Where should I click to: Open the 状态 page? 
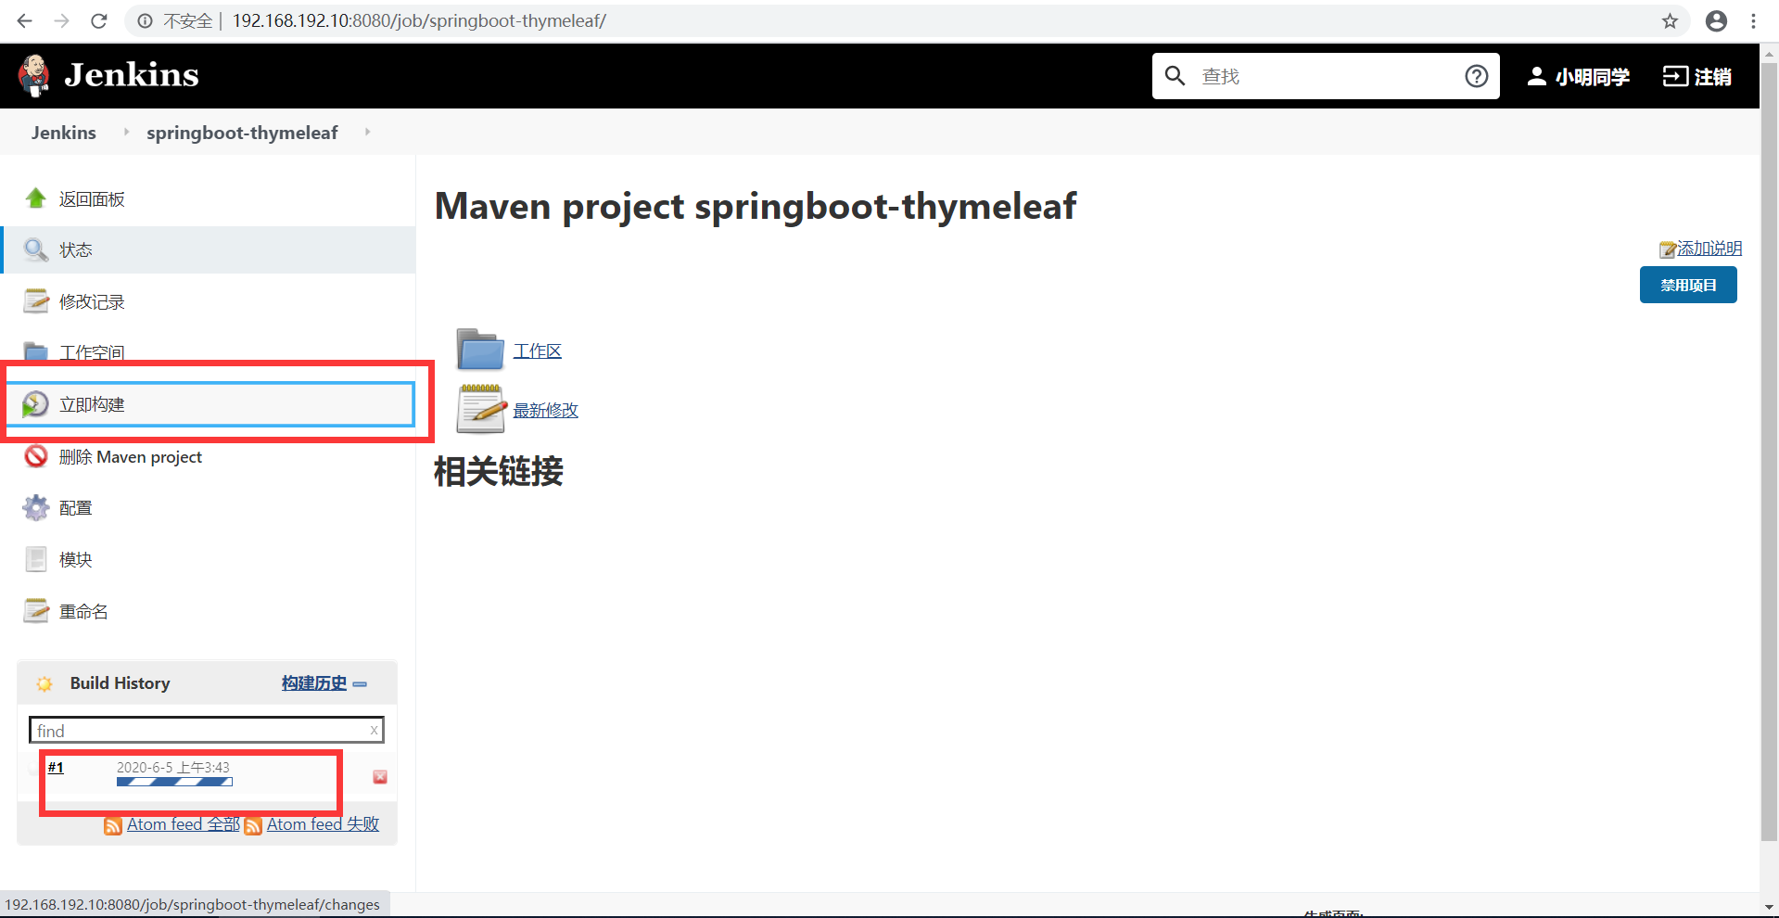click(x=76, y=250)
